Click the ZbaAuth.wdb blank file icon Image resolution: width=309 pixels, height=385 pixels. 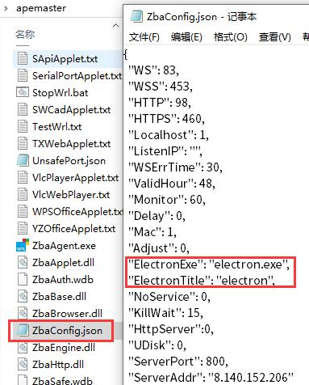(x=23, y=280)
